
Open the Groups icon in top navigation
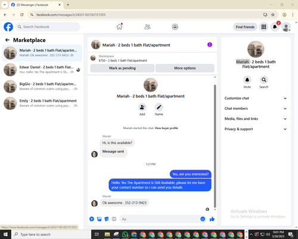[x=175, y=27]
